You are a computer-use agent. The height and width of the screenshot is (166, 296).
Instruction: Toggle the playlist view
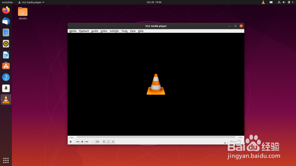[104, 142]
